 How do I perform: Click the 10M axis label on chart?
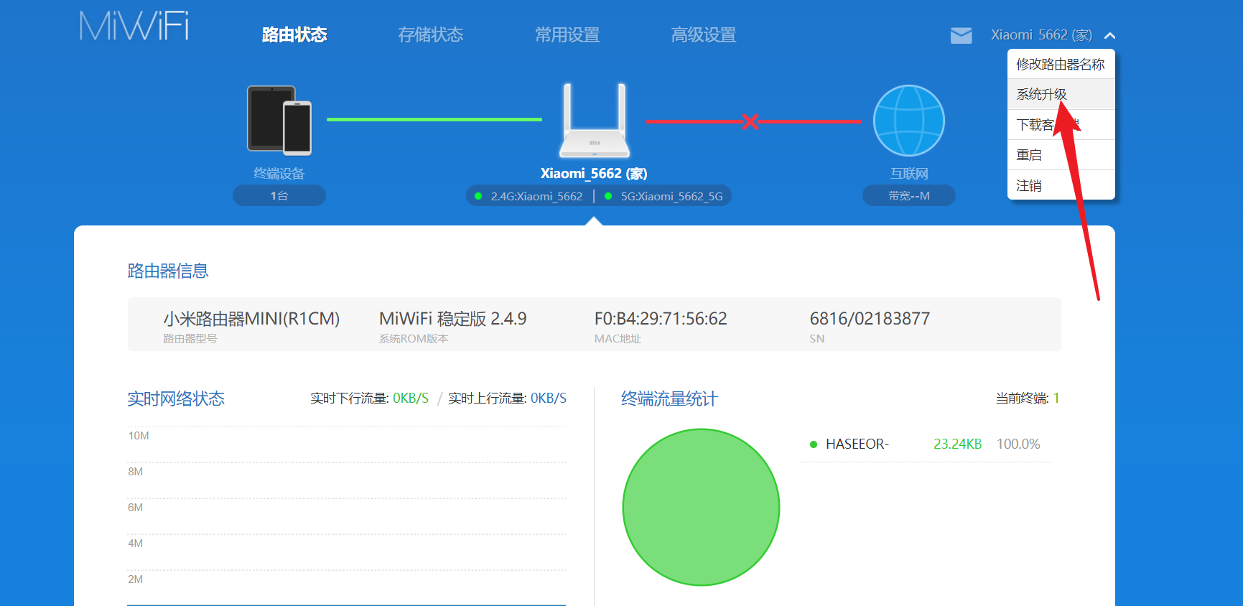(x=139, y=436)
